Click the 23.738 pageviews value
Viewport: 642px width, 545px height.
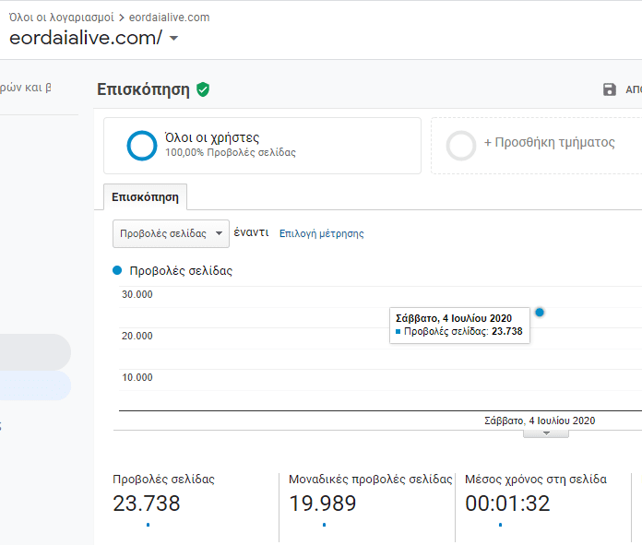146,504
